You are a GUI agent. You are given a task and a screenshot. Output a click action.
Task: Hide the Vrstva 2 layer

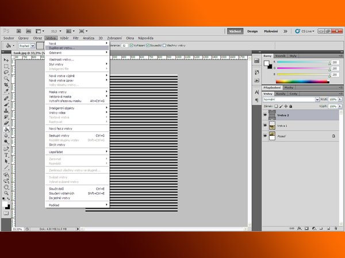point(265,115)
